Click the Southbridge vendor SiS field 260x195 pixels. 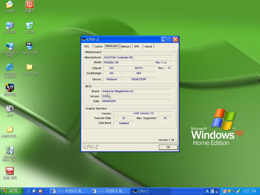click(112, 73)
